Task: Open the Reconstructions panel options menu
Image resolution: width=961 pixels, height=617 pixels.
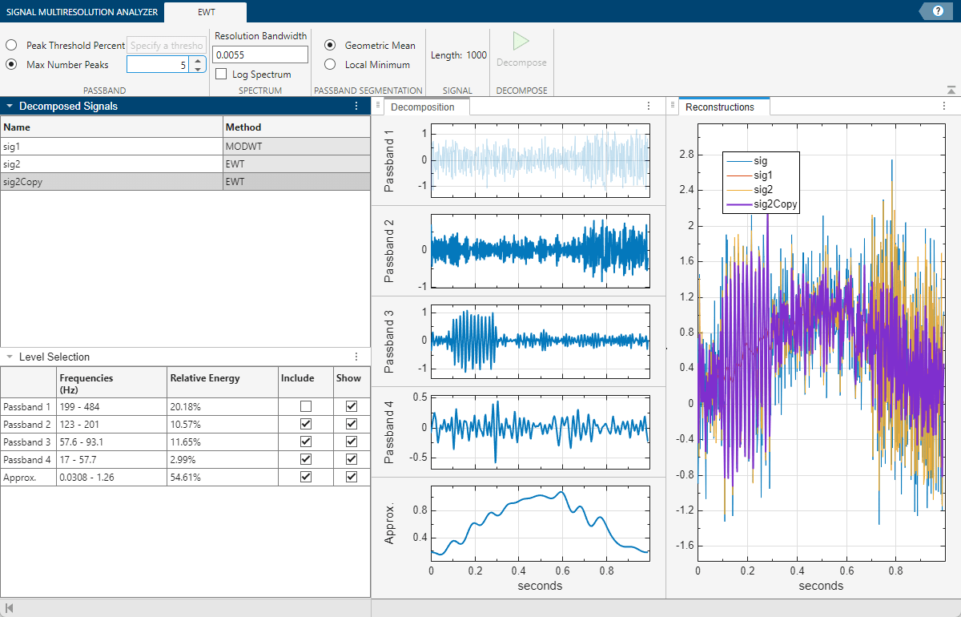Action: click(x=943, y=106)
